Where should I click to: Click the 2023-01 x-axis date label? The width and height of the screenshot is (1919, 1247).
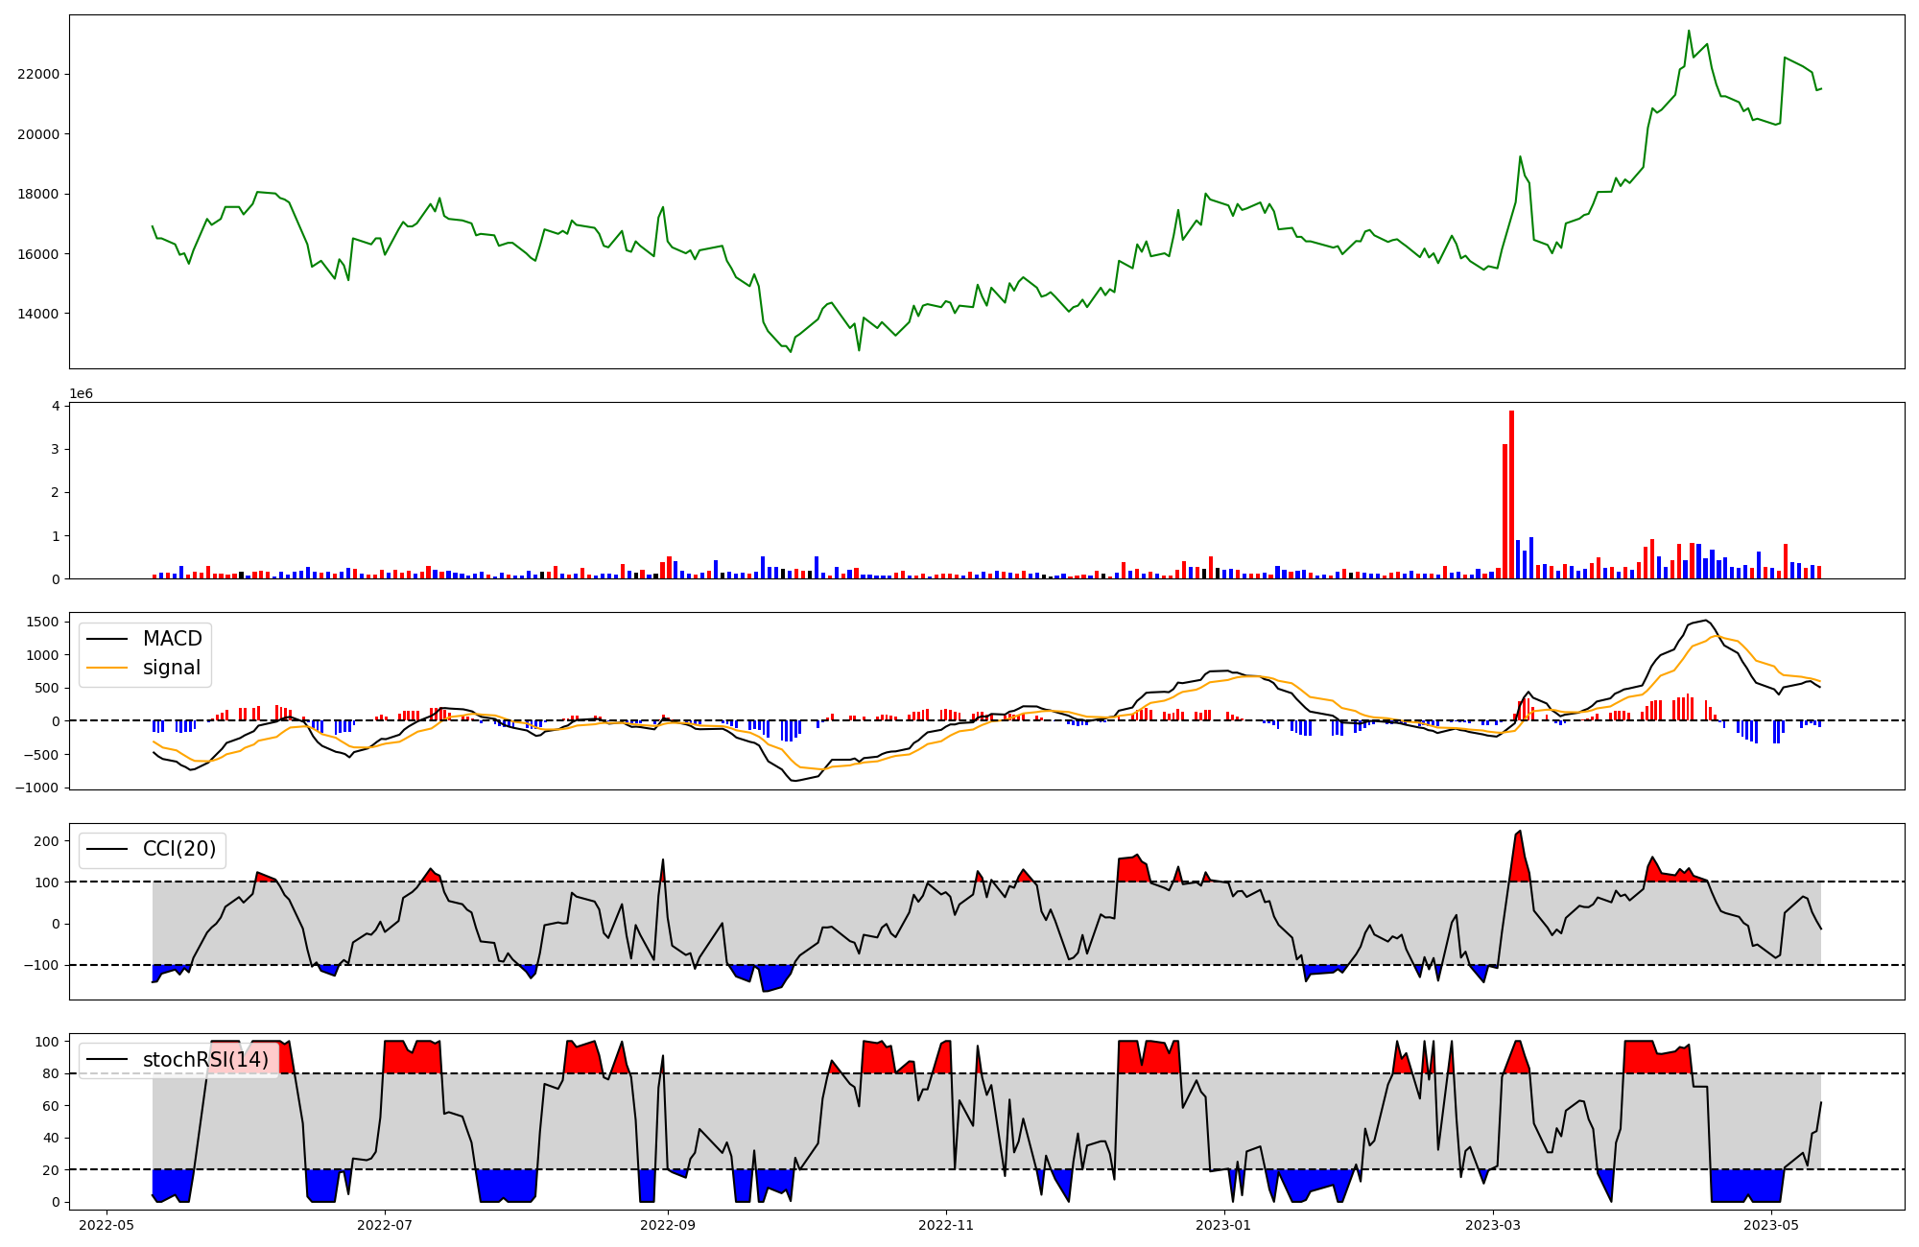pos(1224,1225)
